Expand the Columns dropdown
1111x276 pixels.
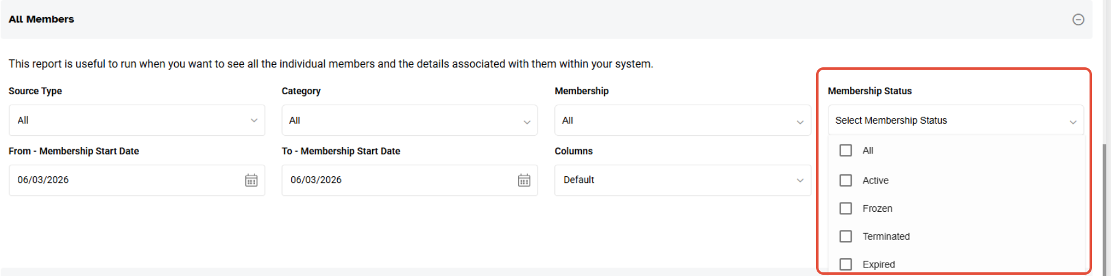(682, 181)
